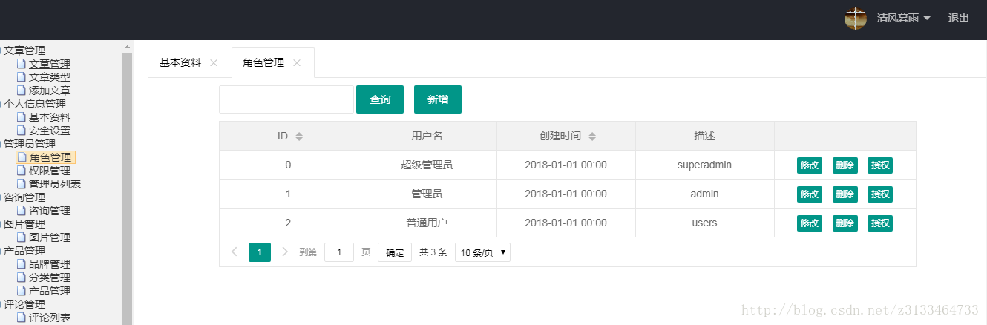
Task: Close the 基本资料 tab
Action: [214, 63]
